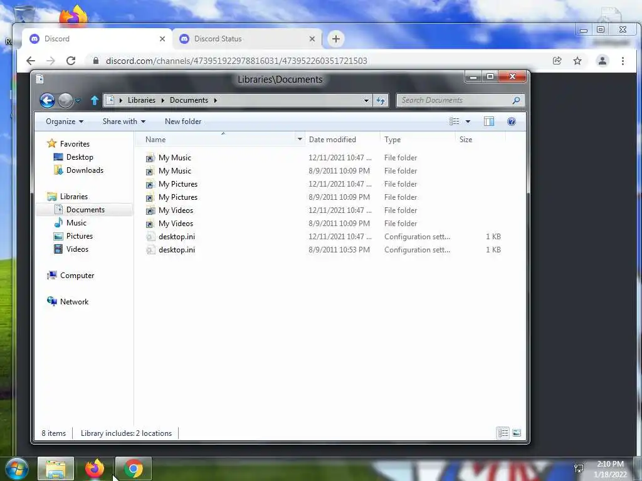Open the Share with menu
The width and height of the screenshot is (642, 481).
tap(124, 122)
